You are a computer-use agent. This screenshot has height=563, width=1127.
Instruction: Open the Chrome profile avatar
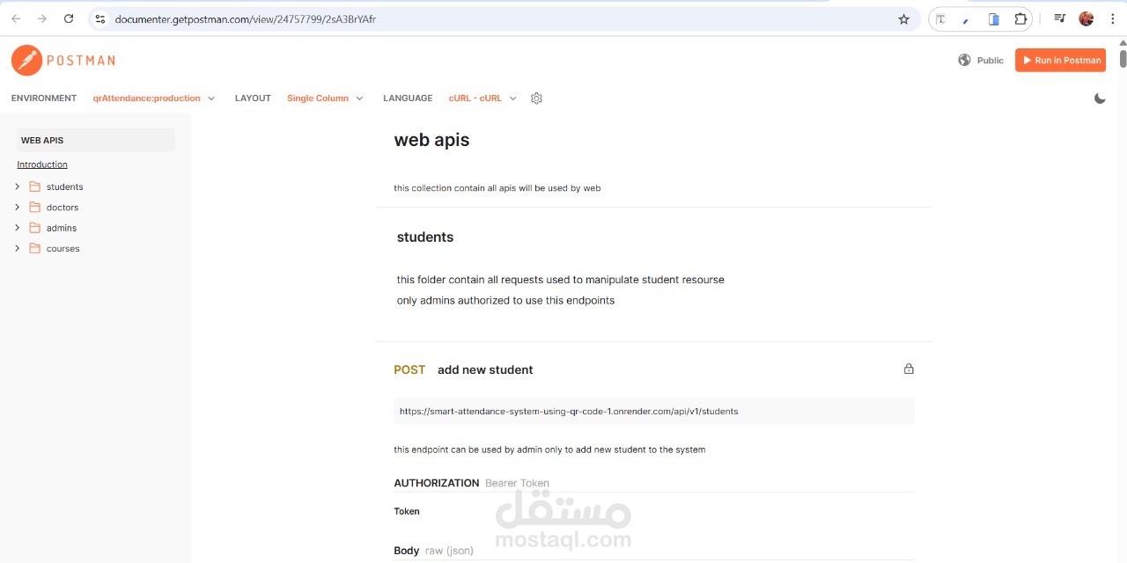pos(1086,18)
